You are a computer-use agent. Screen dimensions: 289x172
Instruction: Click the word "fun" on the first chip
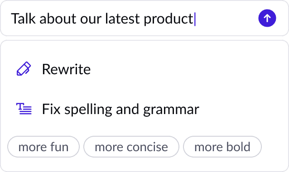59,147
